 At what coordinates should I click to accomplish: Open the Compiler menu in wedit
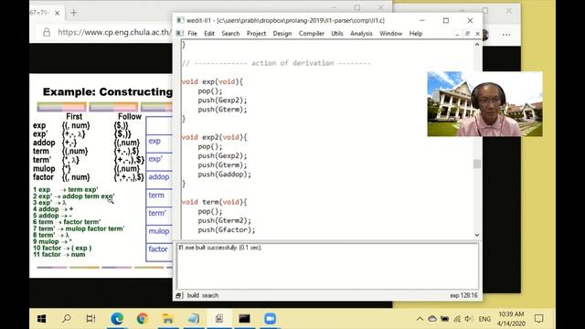point(311,34)
